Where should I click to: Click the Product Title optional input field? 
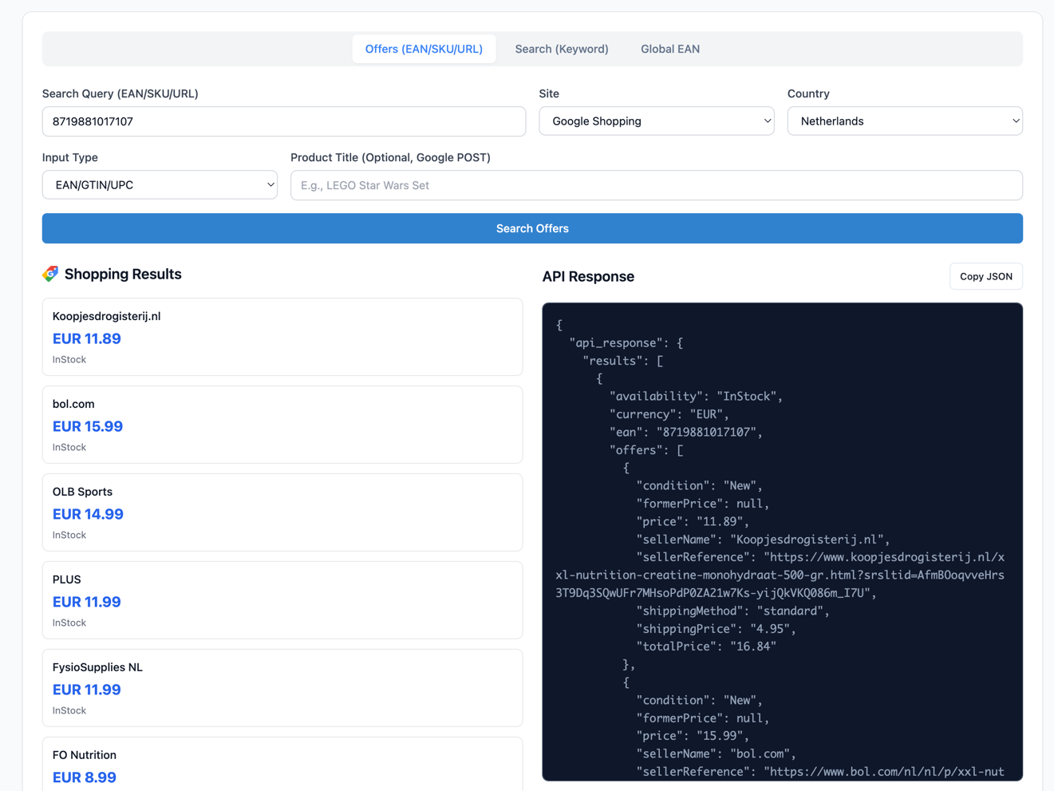point(657,185)
